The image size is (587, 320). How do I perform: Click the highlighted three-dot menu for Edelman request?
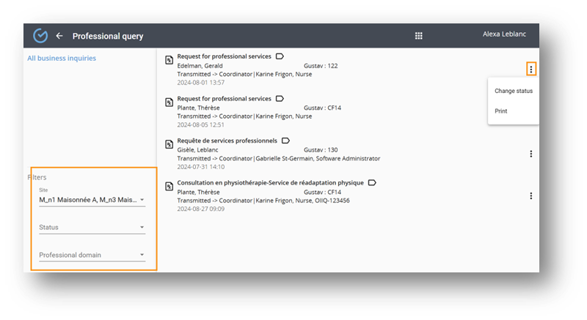pyautogui.click(x=531, y=69)
